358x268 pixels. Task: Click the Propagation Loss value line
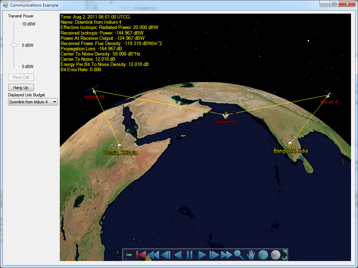tap(91, 49)
